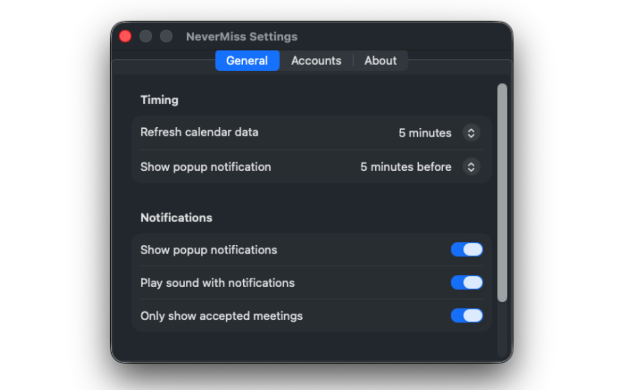Turn off Play sound with notifications
The width and height of the screenshot is (624, 390).
tap(467, 283)
